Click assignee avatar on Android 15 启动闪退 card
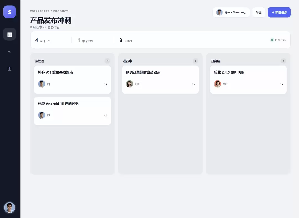299x218 pixels. coord(42,115)
